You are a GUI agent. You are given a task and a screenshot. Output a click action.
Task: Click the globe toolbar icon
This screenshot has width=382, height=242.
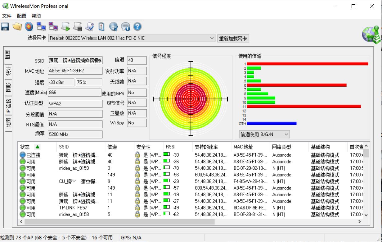point(114,27)
